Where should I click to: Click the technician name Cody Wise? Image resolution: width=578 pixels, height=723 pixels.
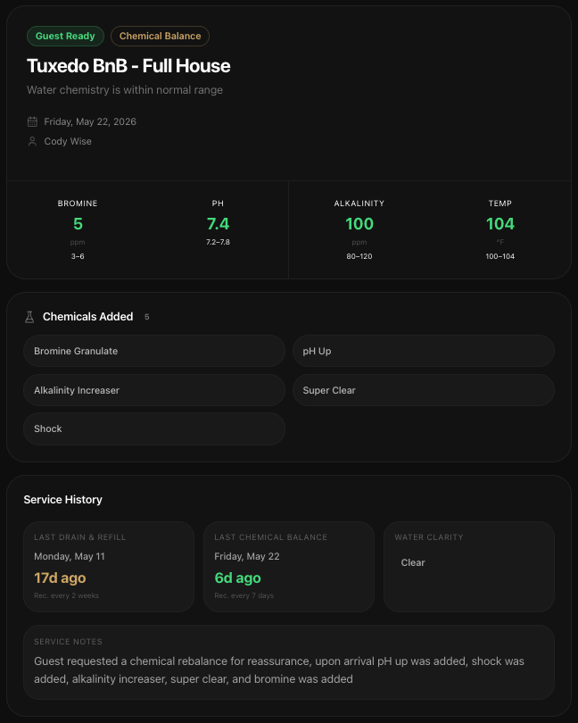tap(68, 141)
